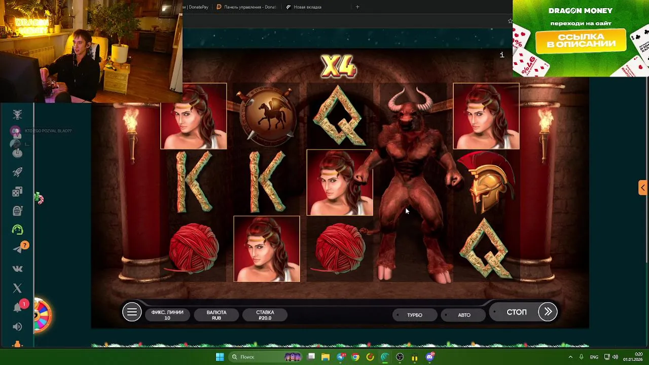Click the X4 multiplier indicator
Viewport: 649px width, 365px height.
(339, 67)
